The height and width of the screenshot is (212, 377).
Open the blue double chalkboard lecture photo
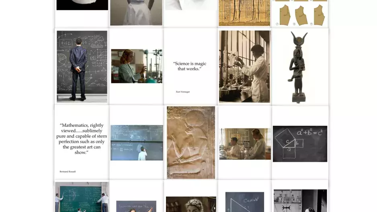tap(137, 143)
